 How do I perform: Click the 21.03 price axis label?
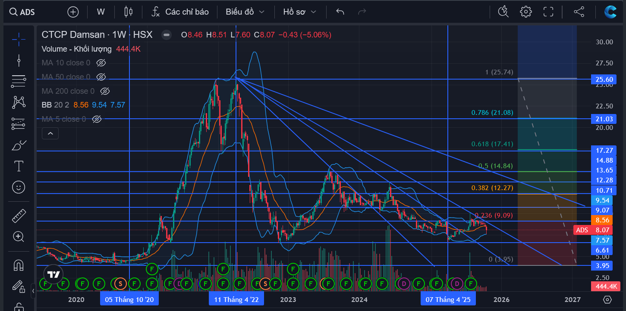[x=604, y=119]
